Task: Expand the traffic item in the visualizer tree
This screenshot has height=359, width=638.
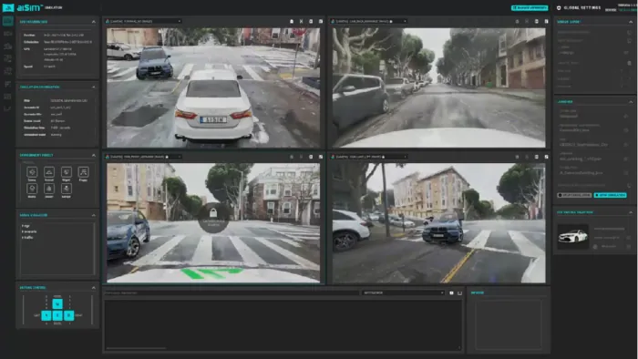Action: click(x=27, y=237)
